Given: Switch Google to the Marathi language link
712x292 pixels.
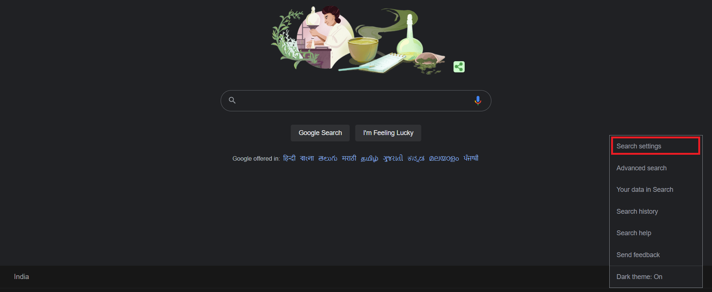Looking at the screenshot, I should (x=349, y=158).
